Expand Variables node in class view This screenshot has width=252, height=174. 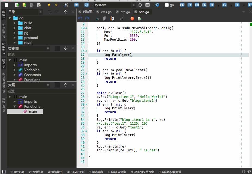point(15,70)
